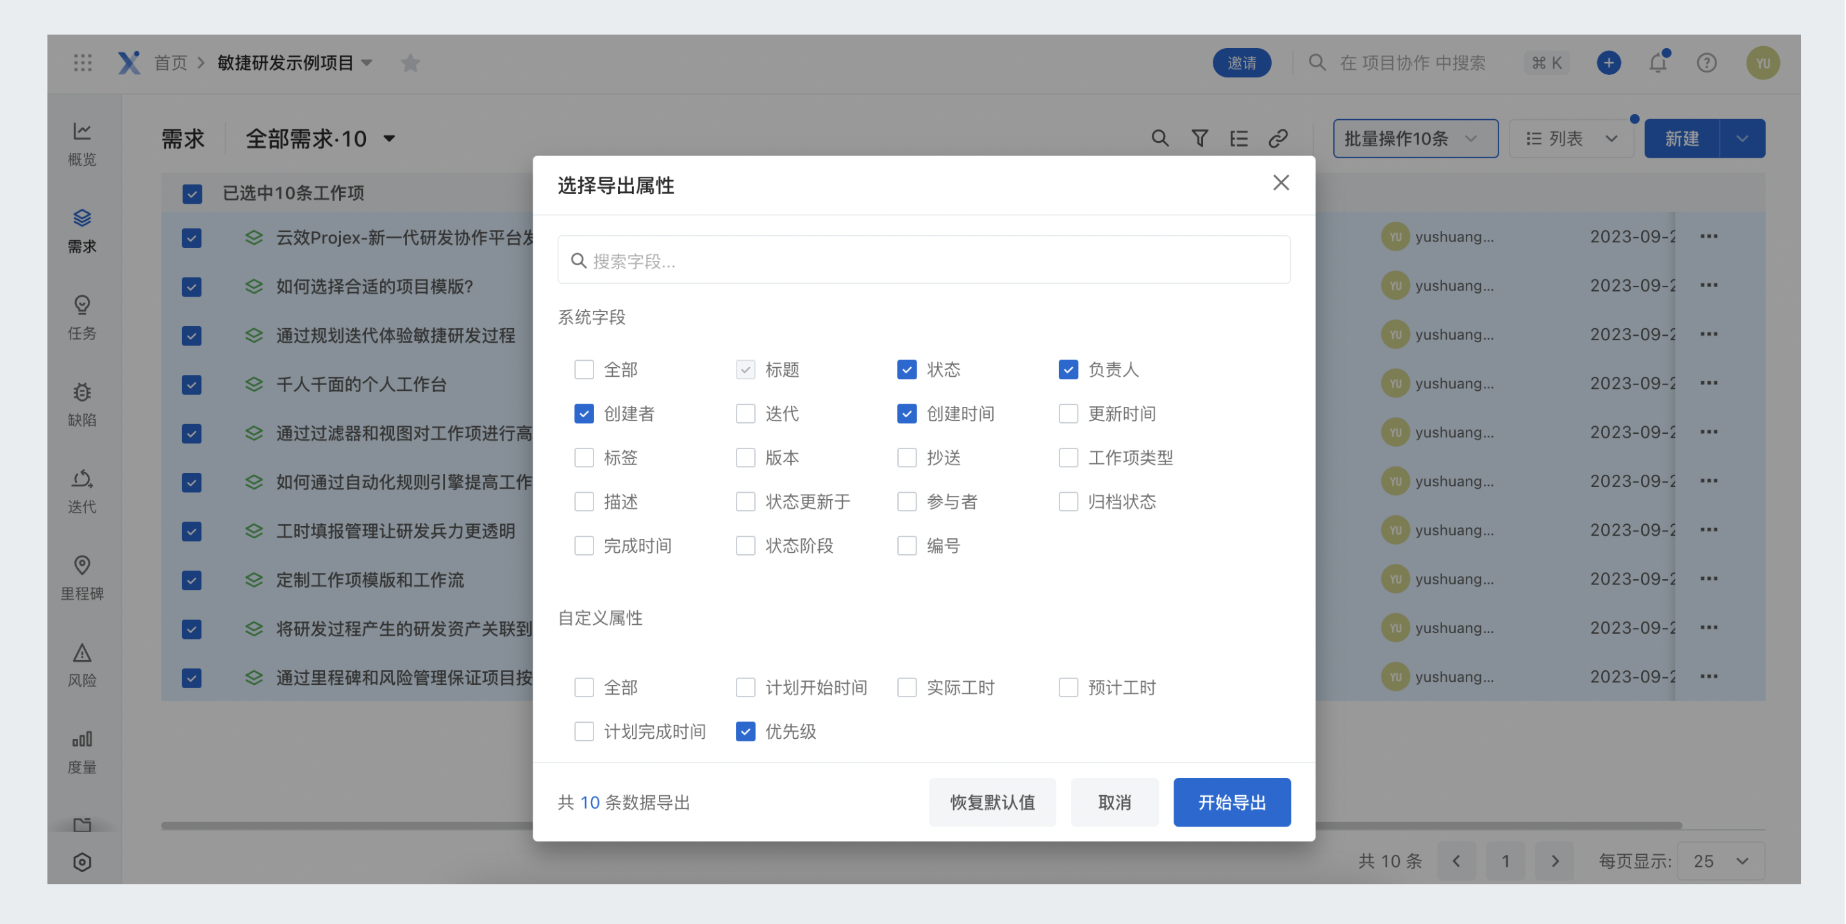Check the 更新时间 field
Image resolution: width=1846 pixels, height=924 pixels.
click(1068, 414)
